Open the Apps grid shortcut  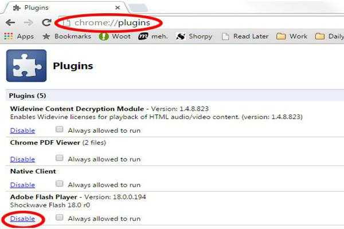19,37
